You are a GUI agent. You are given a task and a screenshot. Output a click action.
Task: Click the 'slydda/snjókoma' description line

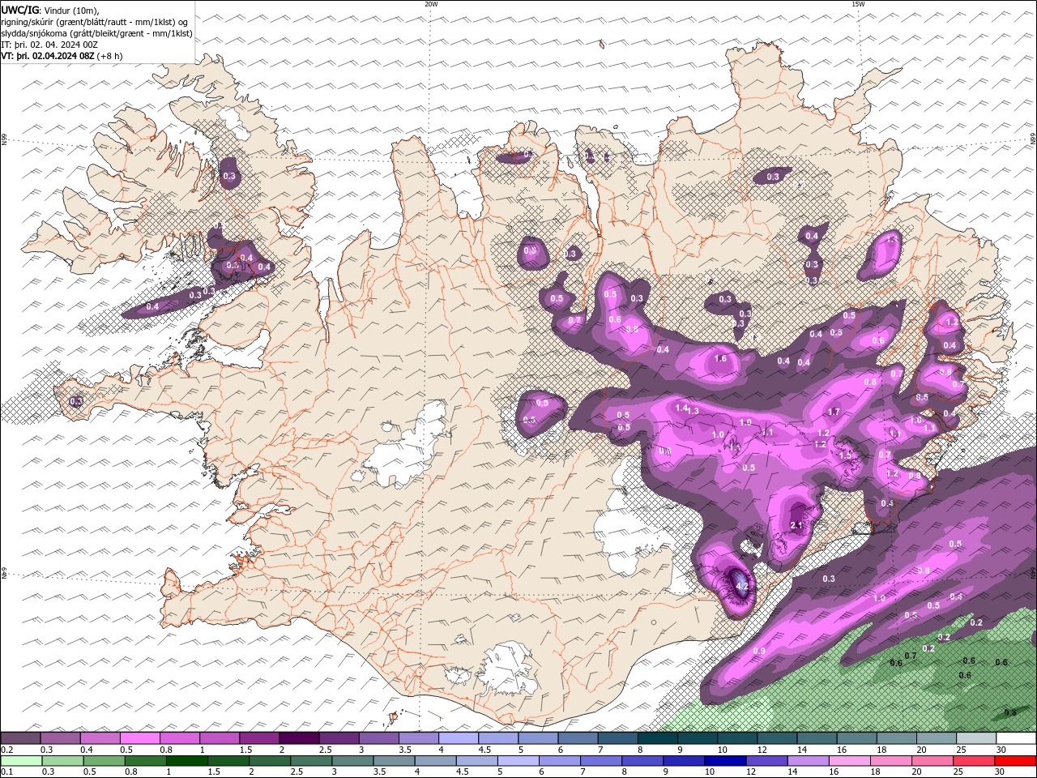coord(97,33)
